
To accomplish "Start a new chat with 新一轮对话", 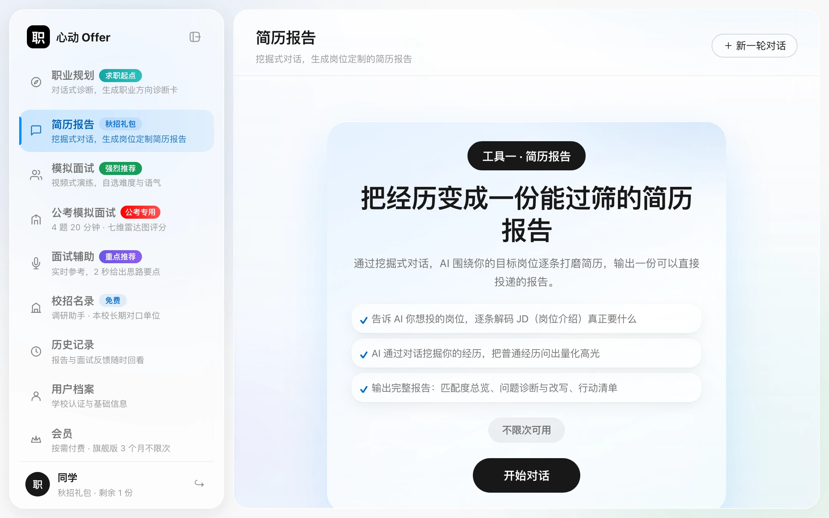I will [754, 46].
